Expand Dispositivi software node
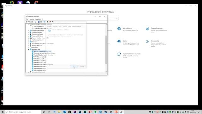 tap(29, 34)
